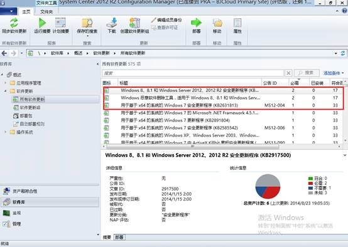
Task: Expand the 应用程序管理 tree node
Action: [x=6, y=83]
